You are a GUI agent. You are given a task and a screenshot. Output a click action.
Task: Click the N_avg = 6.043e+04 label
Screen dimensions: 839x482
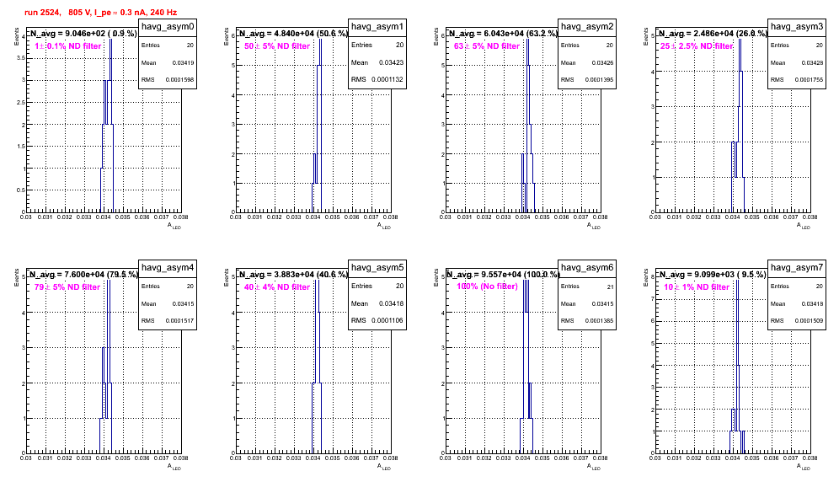503,33
